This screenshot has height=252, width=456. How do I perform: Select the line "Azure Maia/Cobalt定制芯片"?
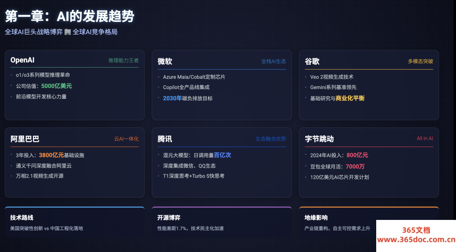pyautogui.click(x=194, y=77)
